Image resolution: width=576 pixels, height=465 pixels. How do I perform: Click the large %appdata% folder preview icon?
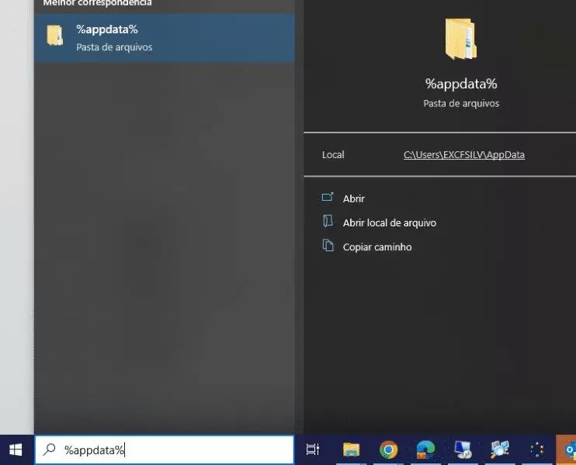[x=461, y=40]
